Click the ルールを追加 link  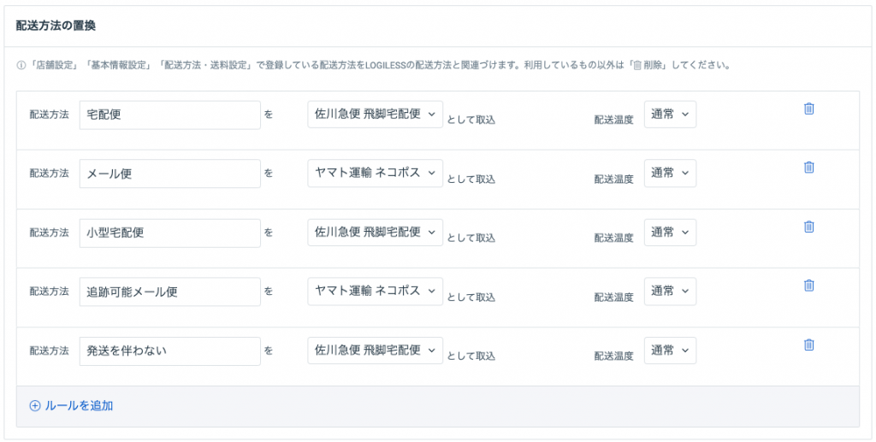[79, 406]
